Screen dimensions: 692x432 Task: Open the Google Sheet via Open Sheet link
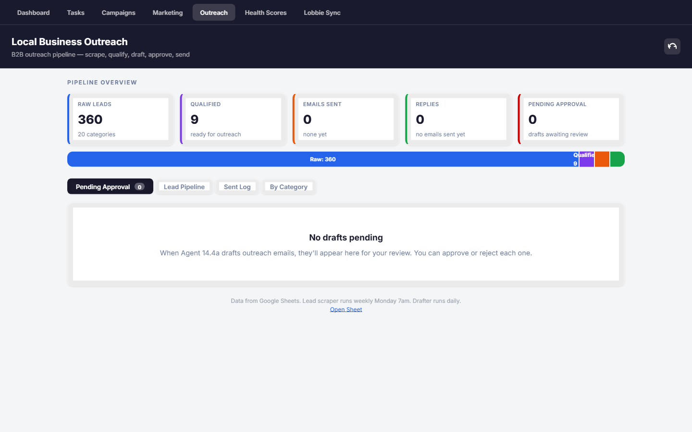346,309
